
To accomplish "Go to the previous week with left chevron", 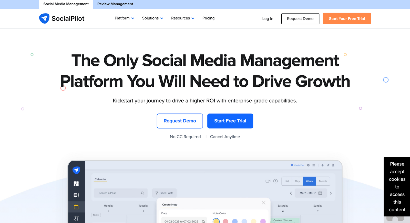I will pyautogui.click(x=291, y=193).
